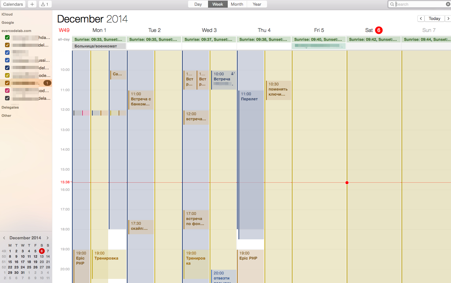The image size is (451, 283).
Task: Show next month in mini calendar
Action: pos(48,238)
